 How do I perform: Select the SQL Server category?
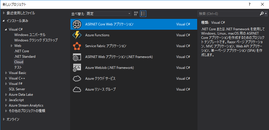click(x=17, y=89)
